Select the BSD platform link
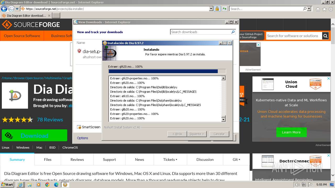335x188 pixels. [x=52, y=148]
